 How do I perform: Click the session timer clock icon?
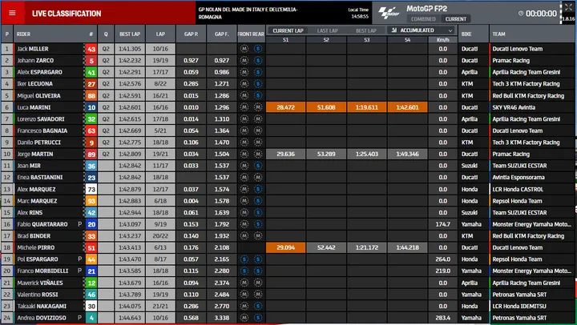tap(521, 14)
